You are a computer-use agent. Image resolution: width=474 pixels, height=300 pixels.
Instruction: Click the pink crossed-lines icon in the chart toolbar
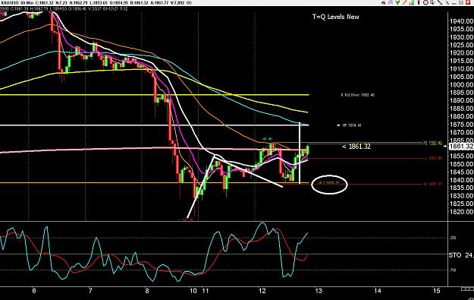391,3
